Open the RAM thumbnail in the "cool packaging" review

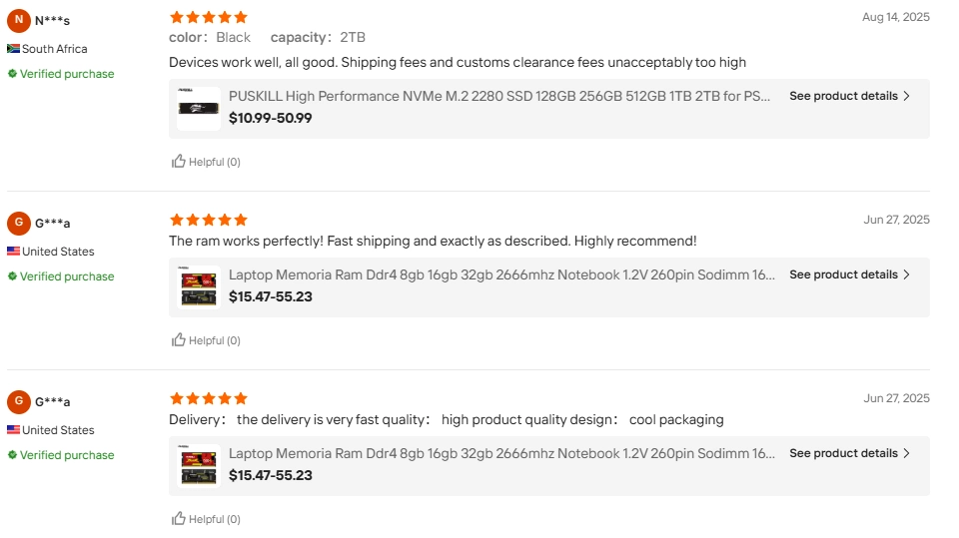(199, 465)
